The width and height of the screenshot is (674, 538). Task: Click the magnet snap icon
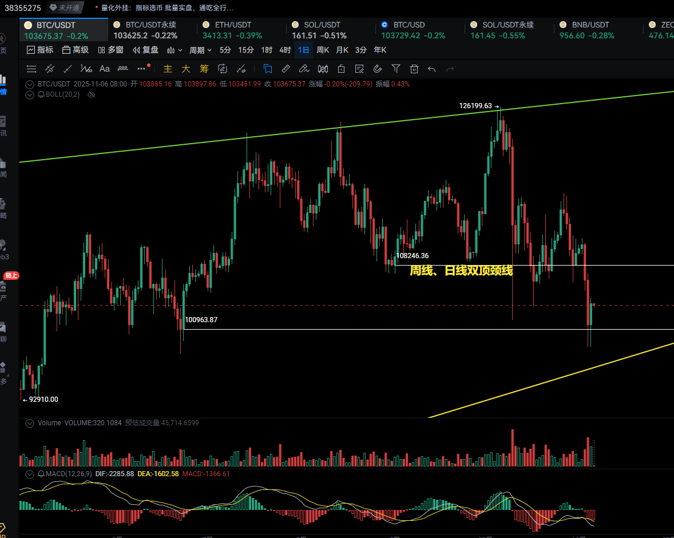pos(377,69)
